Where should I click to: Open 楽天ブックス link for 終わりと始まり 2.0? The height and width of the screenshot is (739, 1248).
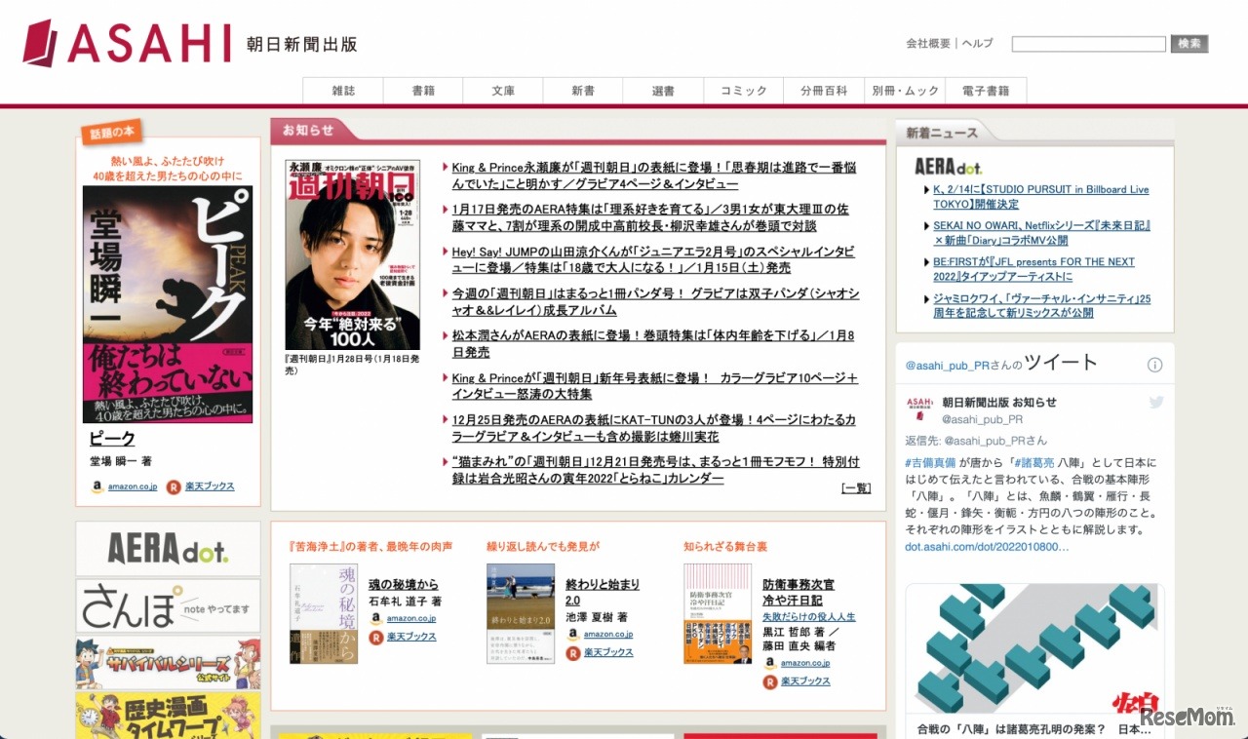pos(607,653)
